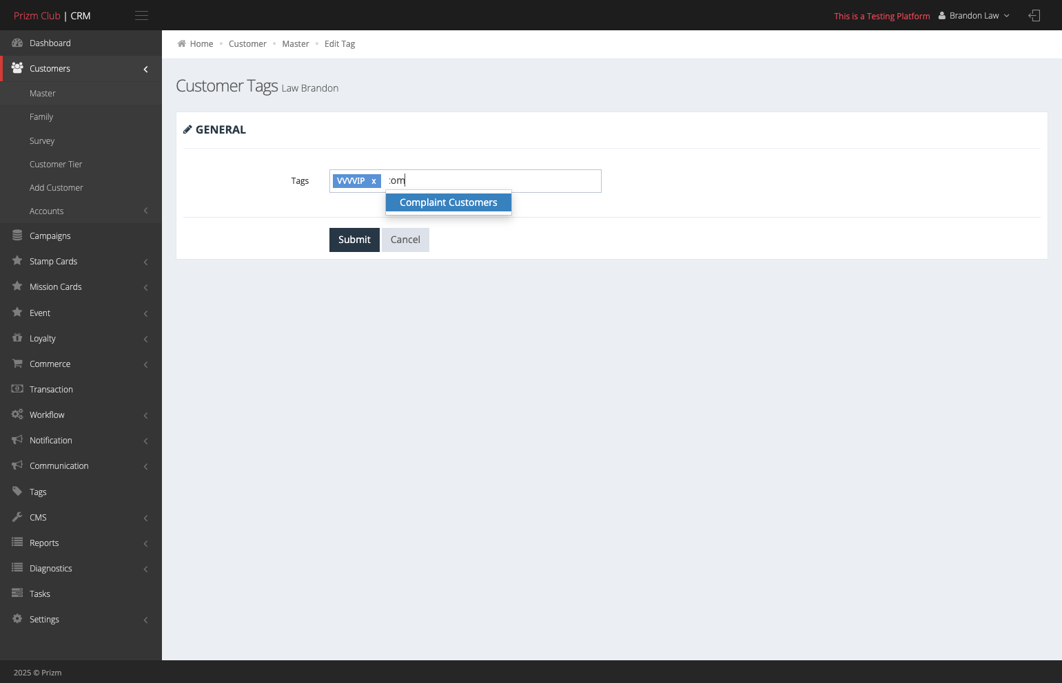The image size is (1062, 683).
Task: Click the Cancel button
Action: (x=405, y=240)
